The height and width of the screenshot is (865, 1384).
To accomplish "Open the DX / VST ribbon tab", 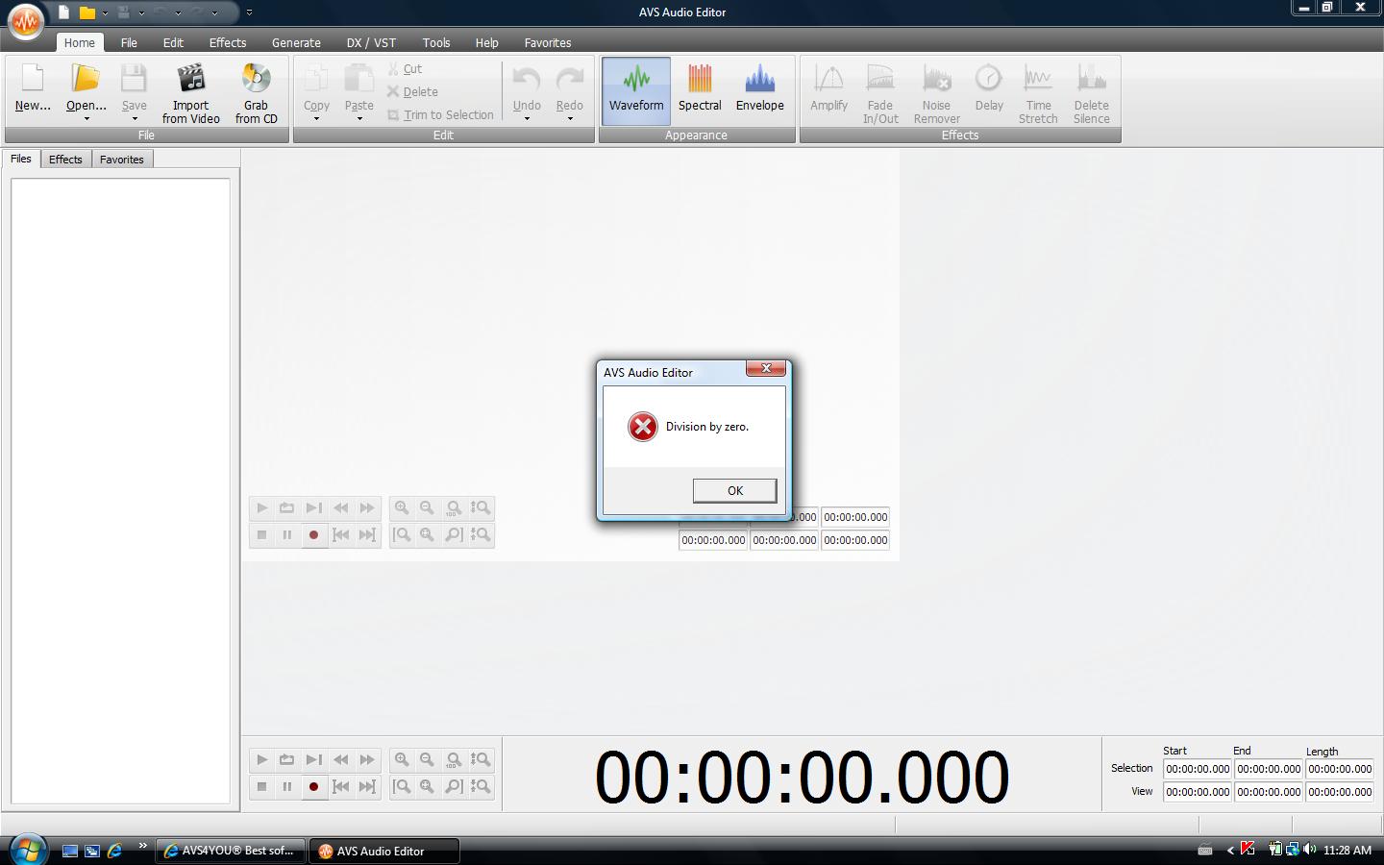I will click(371, 42).
